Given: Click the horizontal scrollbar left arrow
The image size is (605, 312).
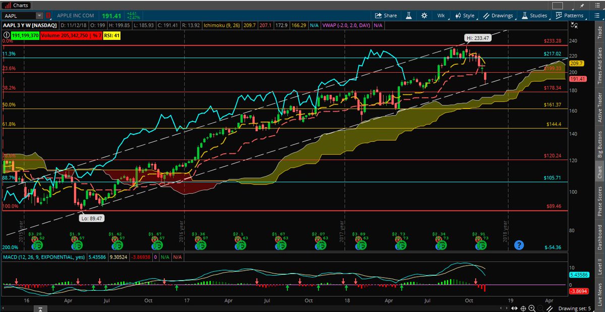Looking at the screenshot, I should click(x=3, y=308).
